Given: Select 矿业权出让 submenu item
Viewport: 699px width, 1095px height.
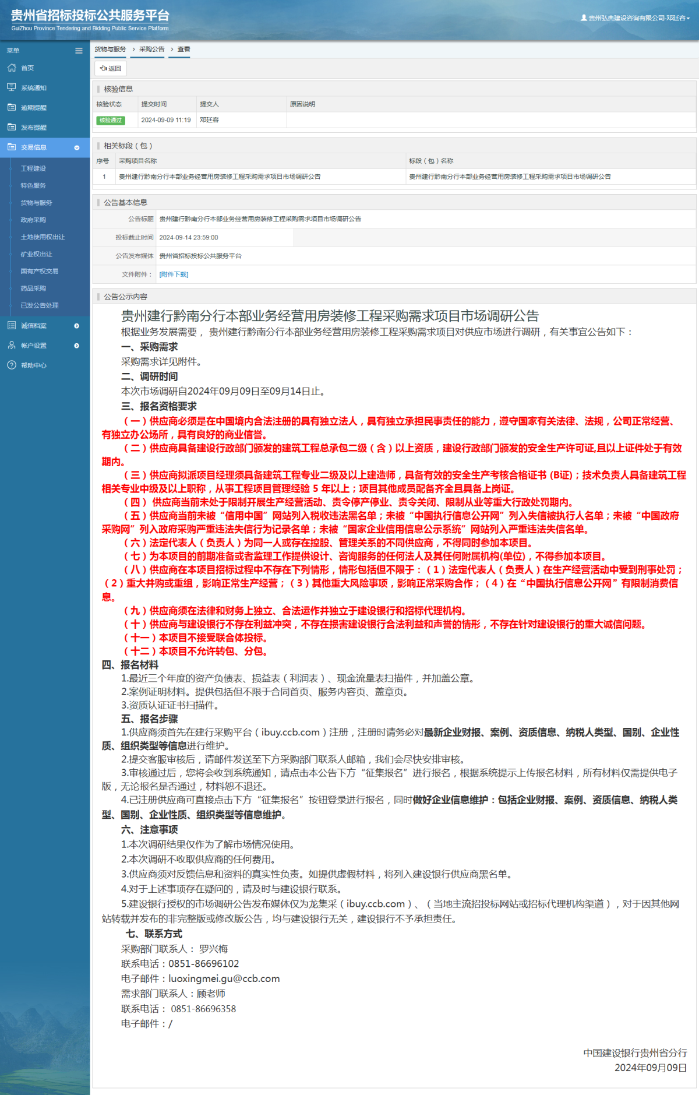Looking at the screenshot, I should pyautogui.click(x=36, y=254).
